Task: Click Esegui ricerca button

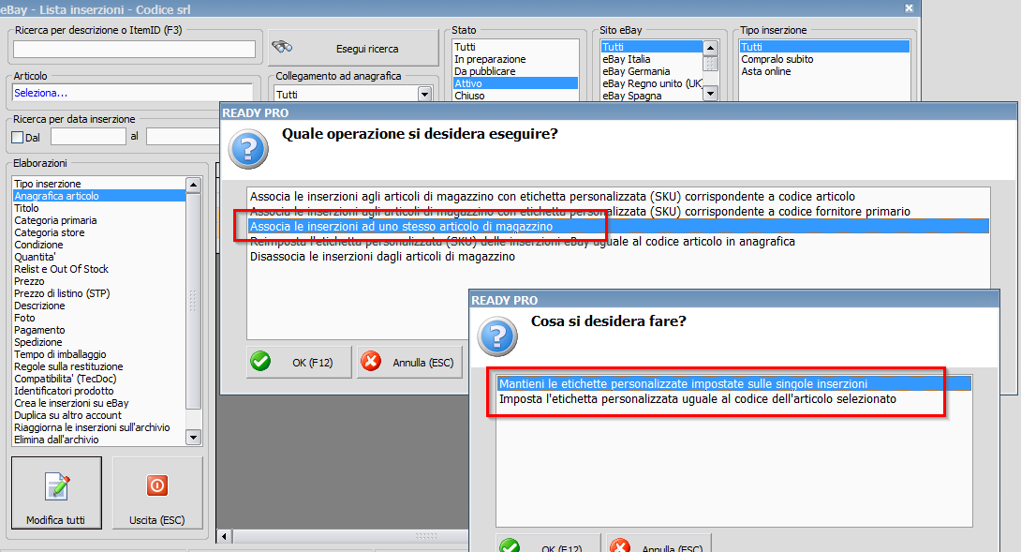Action: [353, 48]
